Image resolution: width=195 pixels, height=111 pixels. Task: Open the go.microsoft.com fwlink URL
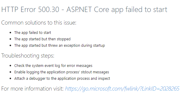tap(122, 89)
